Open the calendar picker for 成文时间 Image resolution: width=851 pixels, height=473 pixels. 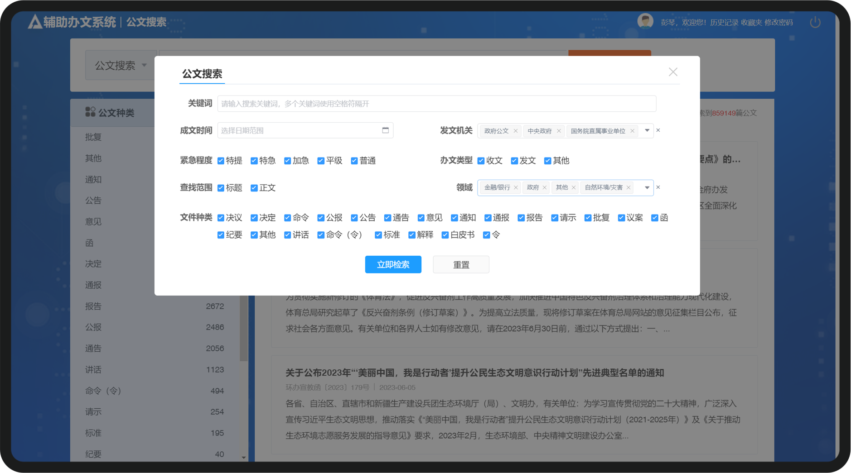[x=386, y=130]
